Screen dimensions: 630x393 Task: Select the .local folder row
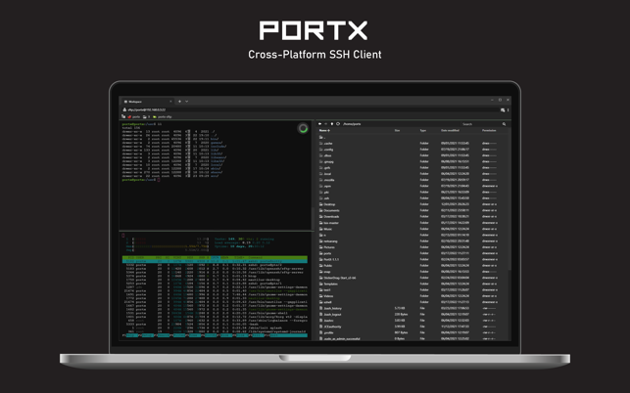click(x=412, y=174)
